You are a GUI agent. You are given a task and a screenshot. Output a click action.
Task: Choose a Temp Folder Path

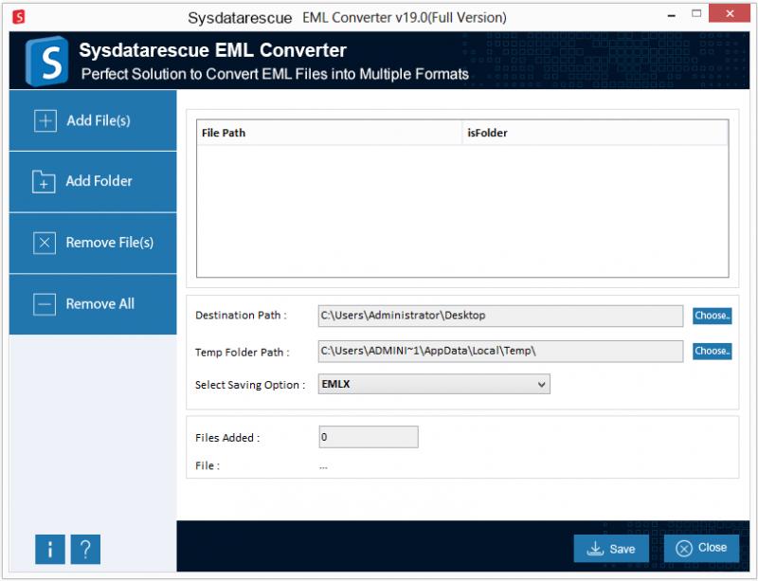coord(712,351)
